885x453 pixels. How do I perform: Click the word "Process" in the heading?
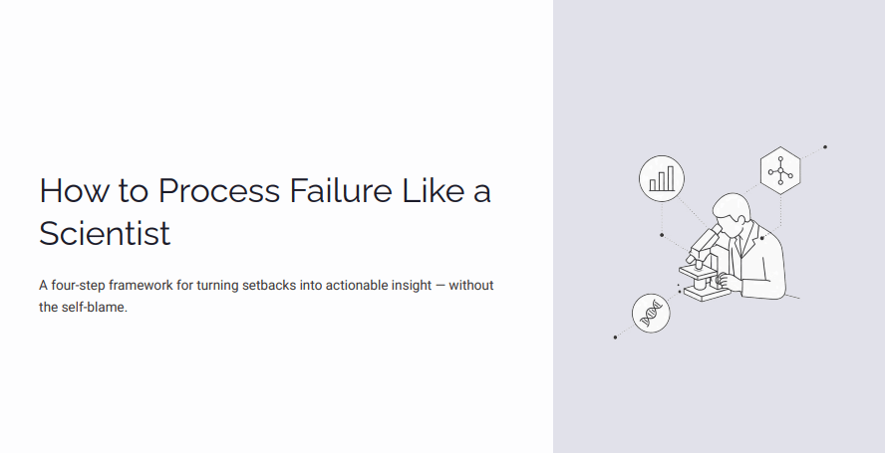[x=219, y=190]
